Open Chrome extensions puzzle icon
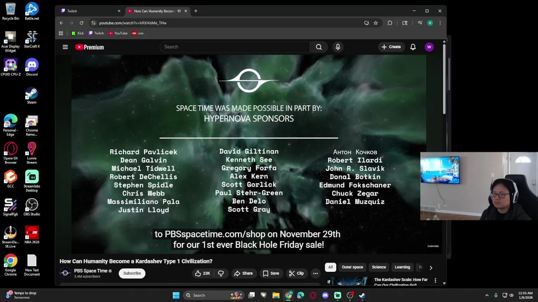Viewport: 538px width, 302px height. click(390, 23)
